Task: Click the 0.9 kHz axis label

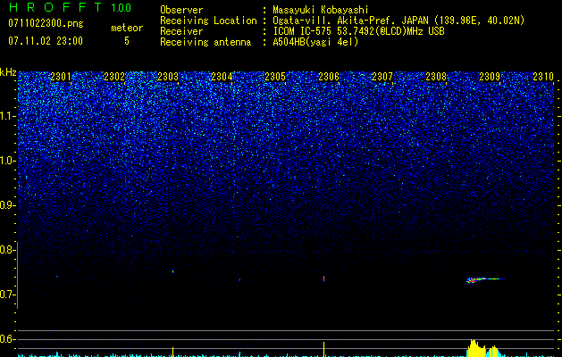Action: [x=7, y=205]
